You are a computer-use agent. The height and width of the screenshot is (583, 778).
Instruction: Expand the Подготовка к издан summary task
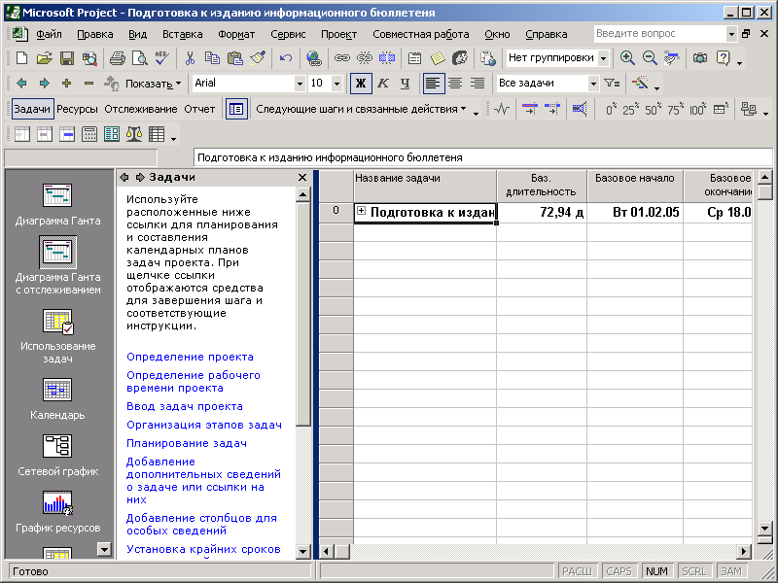361,211
